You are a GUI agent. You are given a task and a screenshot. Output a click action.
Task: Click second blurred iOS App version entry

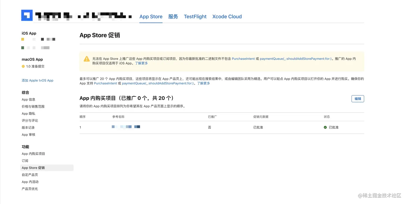[35, 48]
